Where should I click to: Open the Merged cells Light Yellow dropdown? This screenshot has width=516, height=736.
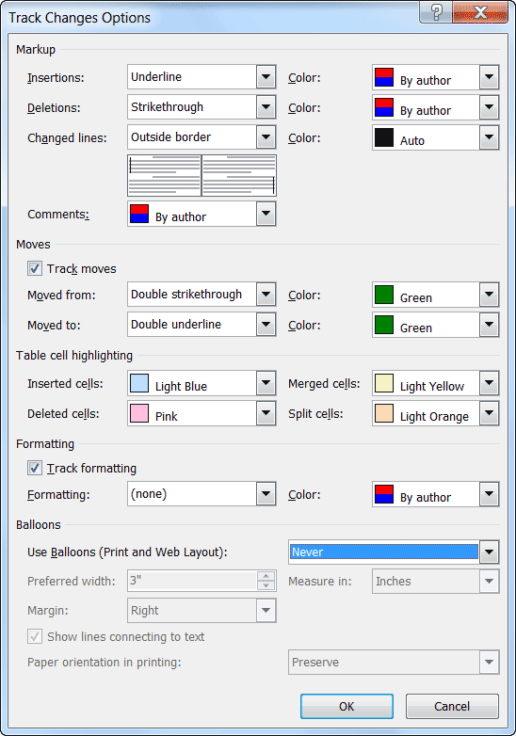(x=489, y=383)
